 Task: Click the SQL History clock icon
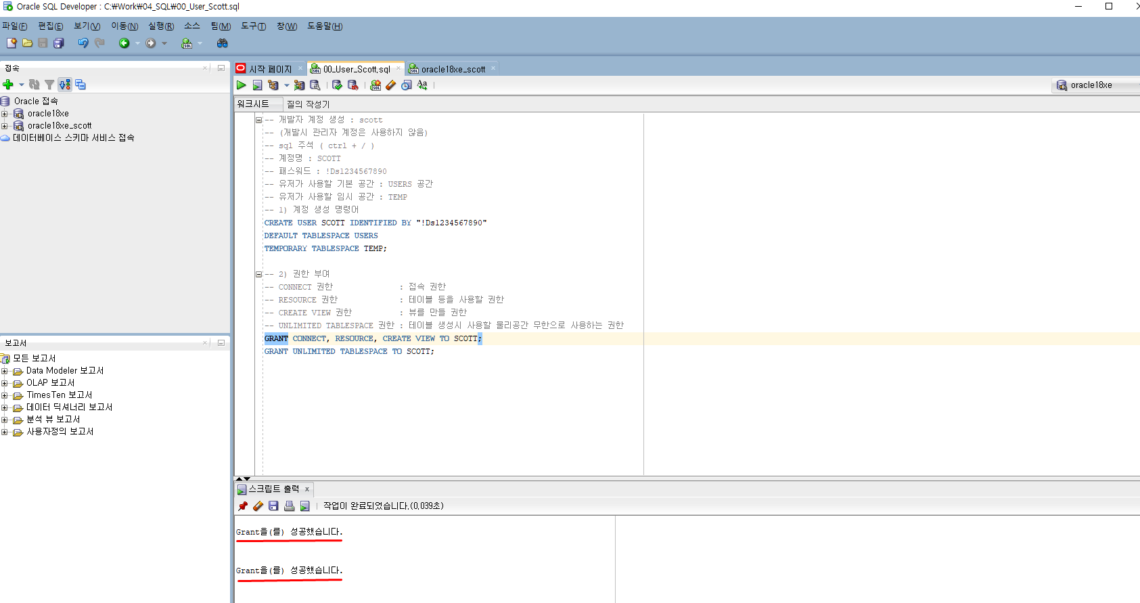pyautogui.click(x=406, y=85)
